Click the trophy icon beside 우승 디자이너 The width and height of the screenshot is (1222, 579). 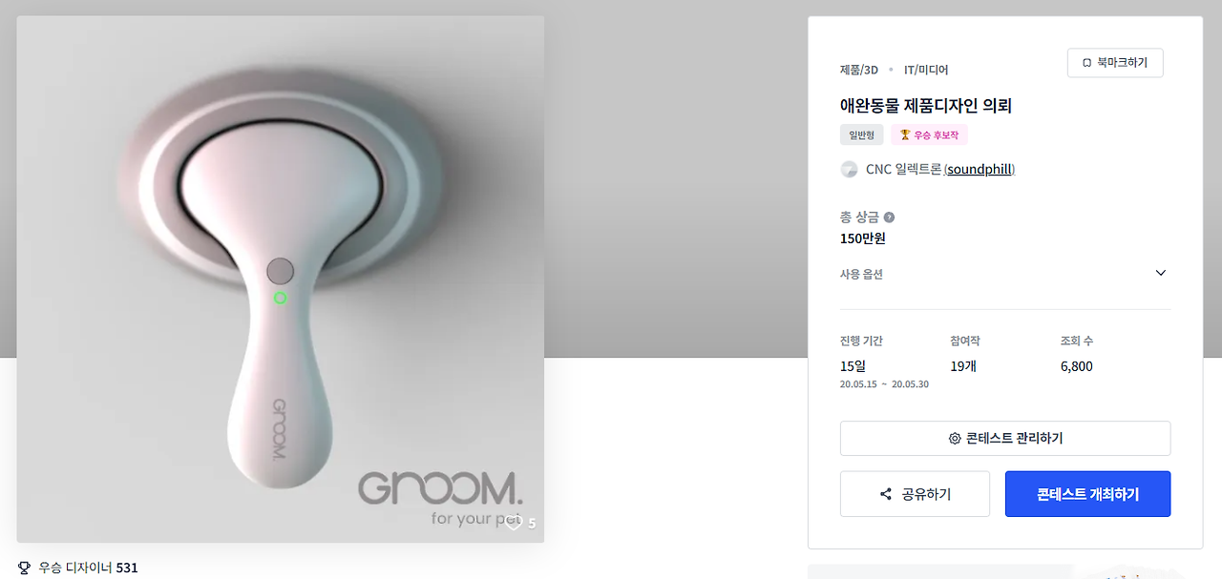tap(24, 568)
